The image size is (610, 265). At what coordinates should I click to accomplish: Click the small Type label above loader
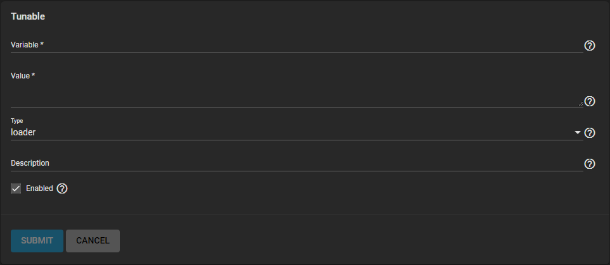[x=16, y=120]
